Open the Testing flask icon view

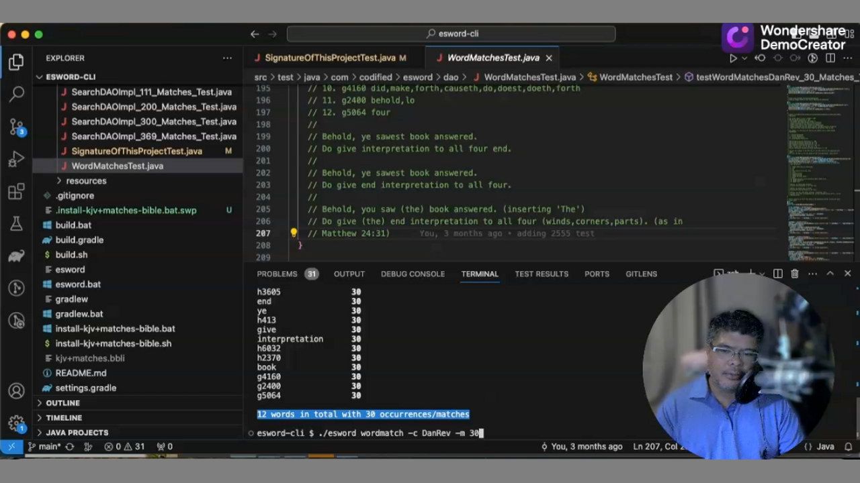pos(16,225)
